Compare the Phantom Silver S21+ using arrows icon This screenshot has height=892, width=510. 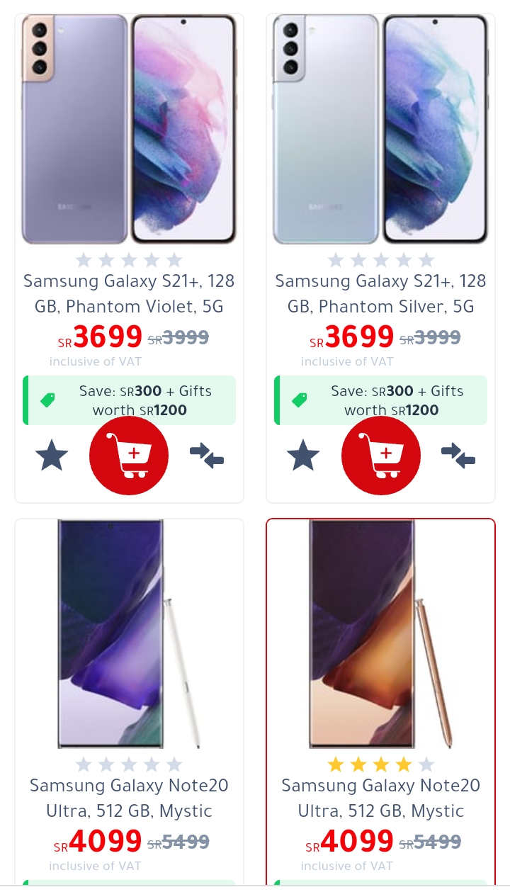pyautogui.click(x=458, y=456)
